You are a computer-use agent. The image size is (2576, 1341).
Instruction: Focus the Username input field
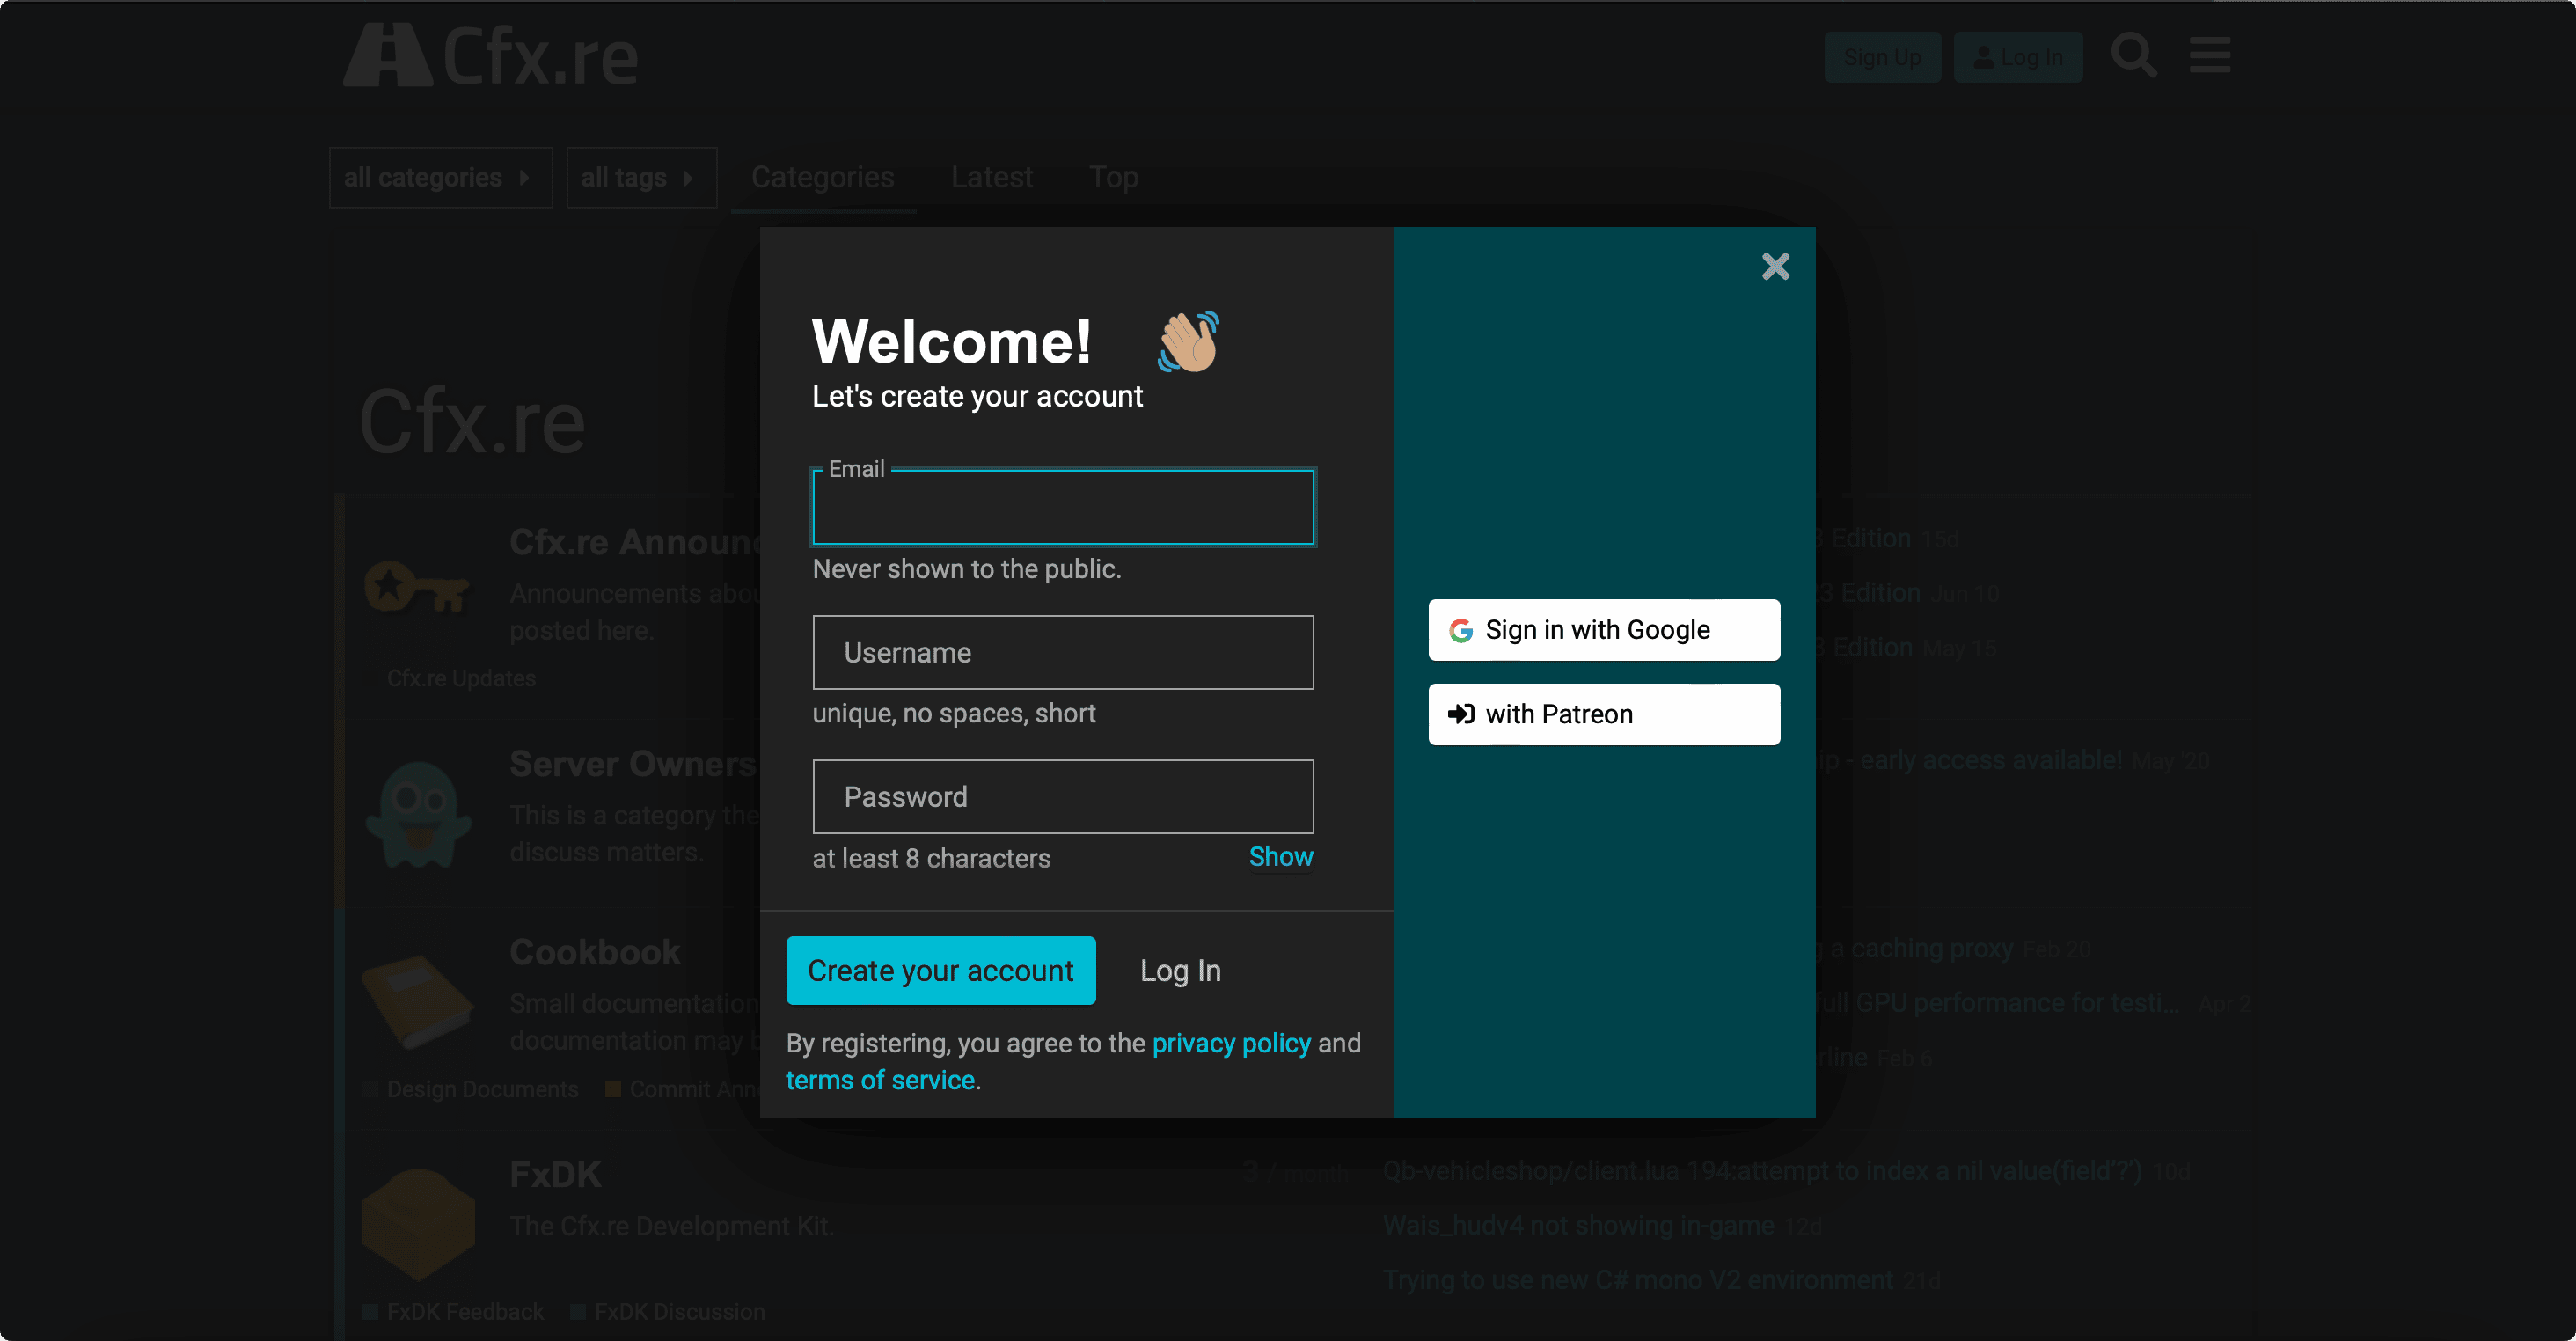pyautogui.click(x=1062, y=652)
